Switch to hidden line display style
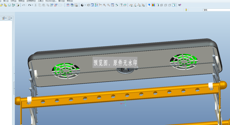Image resolution: width=230 pixels, height=125 pixels. point(165,5)
